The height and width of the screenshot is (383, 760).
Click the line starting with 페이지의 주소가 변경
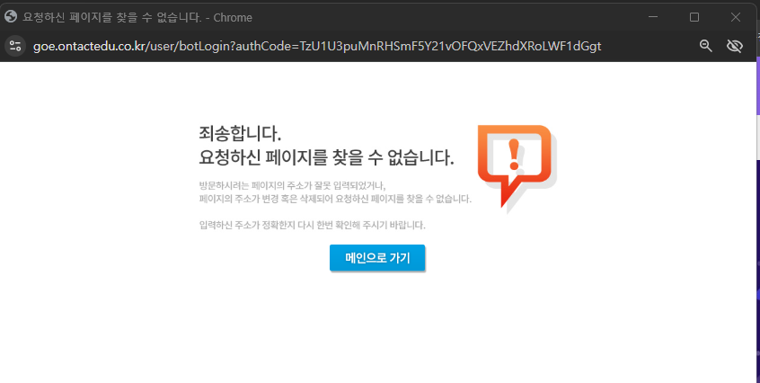[x=334, y=199]
